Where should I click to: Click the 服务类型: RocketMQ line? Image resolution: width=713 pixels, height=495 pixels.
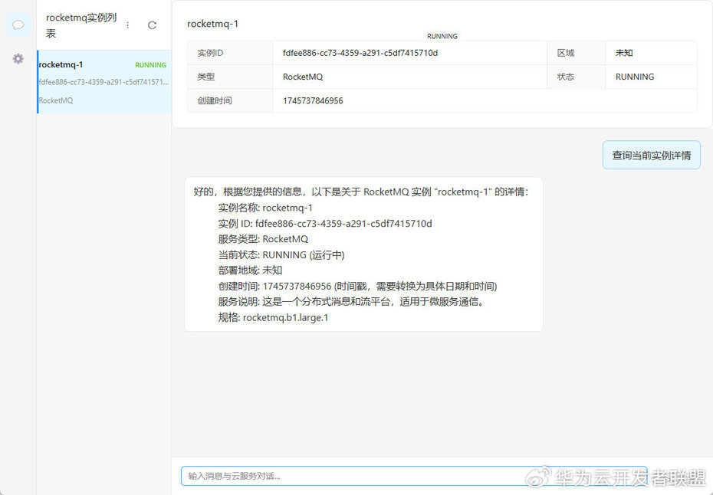(x=263, y=239)
